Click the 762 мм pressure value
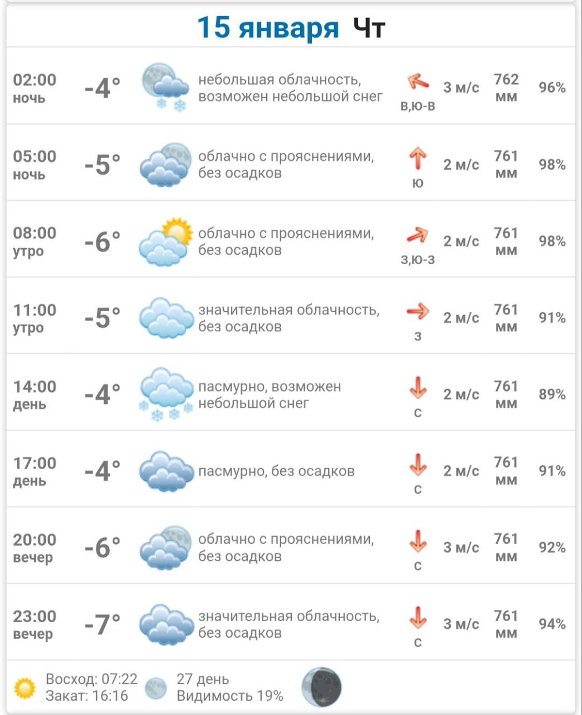The width and height of the screenshot is (582, 715). (506, 88)
